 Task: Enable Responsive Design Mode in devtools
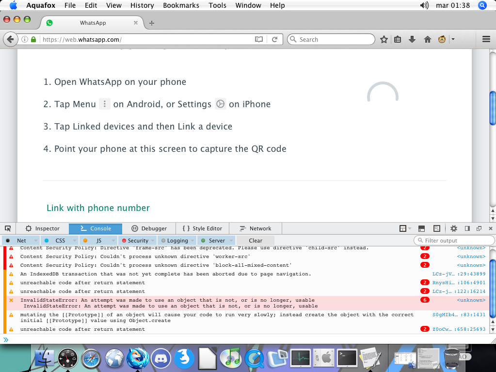pos(437,228)
